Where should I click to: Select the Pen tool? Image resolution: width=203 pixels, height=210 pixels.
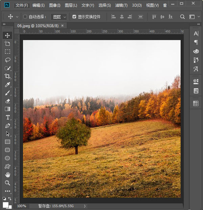click(x=8, y=126)
